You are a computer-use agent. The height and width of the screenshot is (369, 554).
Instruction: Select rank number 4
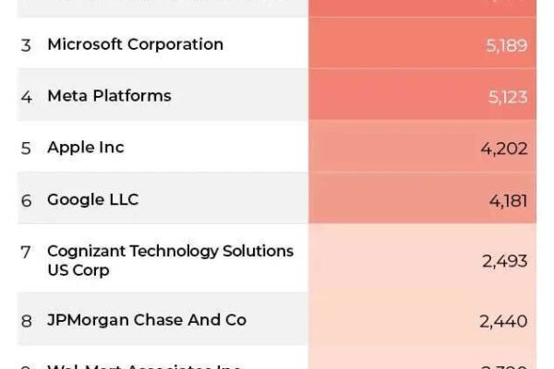coord(26,97)
